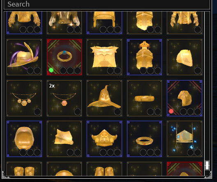Click the inventory scrollbar handle

[x=207, y=165]
